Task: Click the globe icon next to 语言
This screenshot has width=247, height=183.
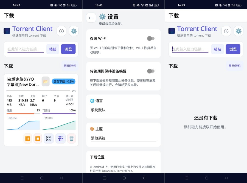Action: point(92,101)
